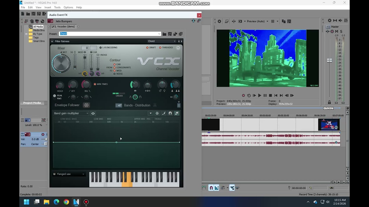Image resolution: width=369 pixels, height=207 pixels.
Task: Select the Media Bins folder
Action: [39, 30]
